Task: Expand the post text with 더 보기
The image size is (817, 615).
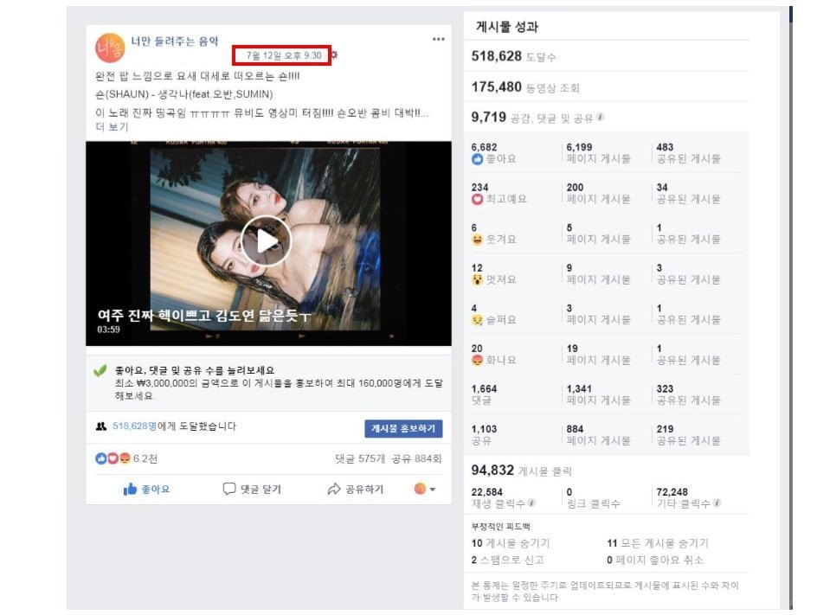Action: pos(112,126)
